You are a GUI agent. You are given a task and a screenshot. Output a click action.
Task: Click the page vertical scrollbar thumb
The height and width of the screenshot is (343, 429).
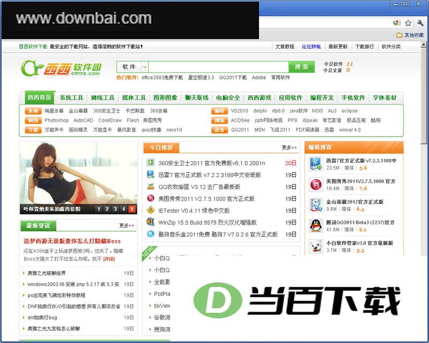coord(424,95)
